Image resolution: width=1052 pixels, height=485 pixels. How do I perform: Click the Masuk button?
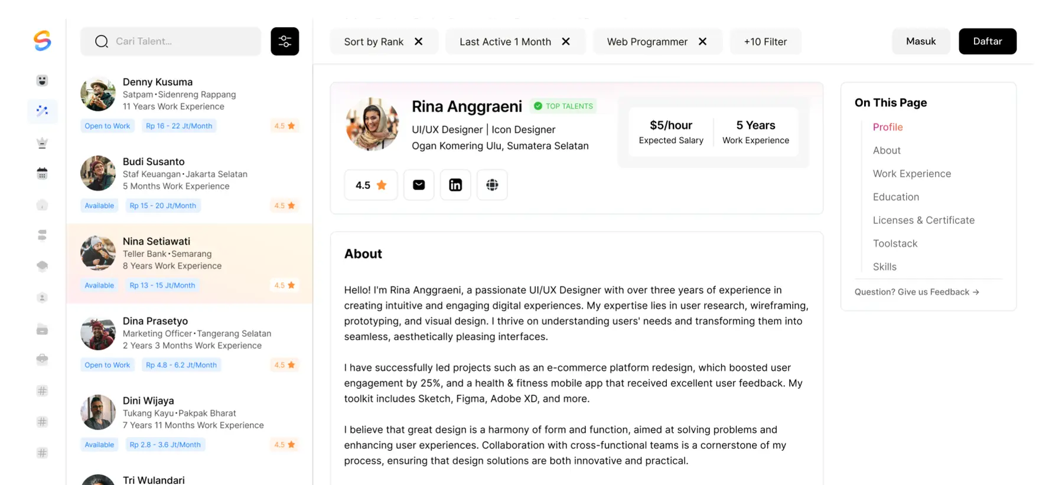click(921, 41)
